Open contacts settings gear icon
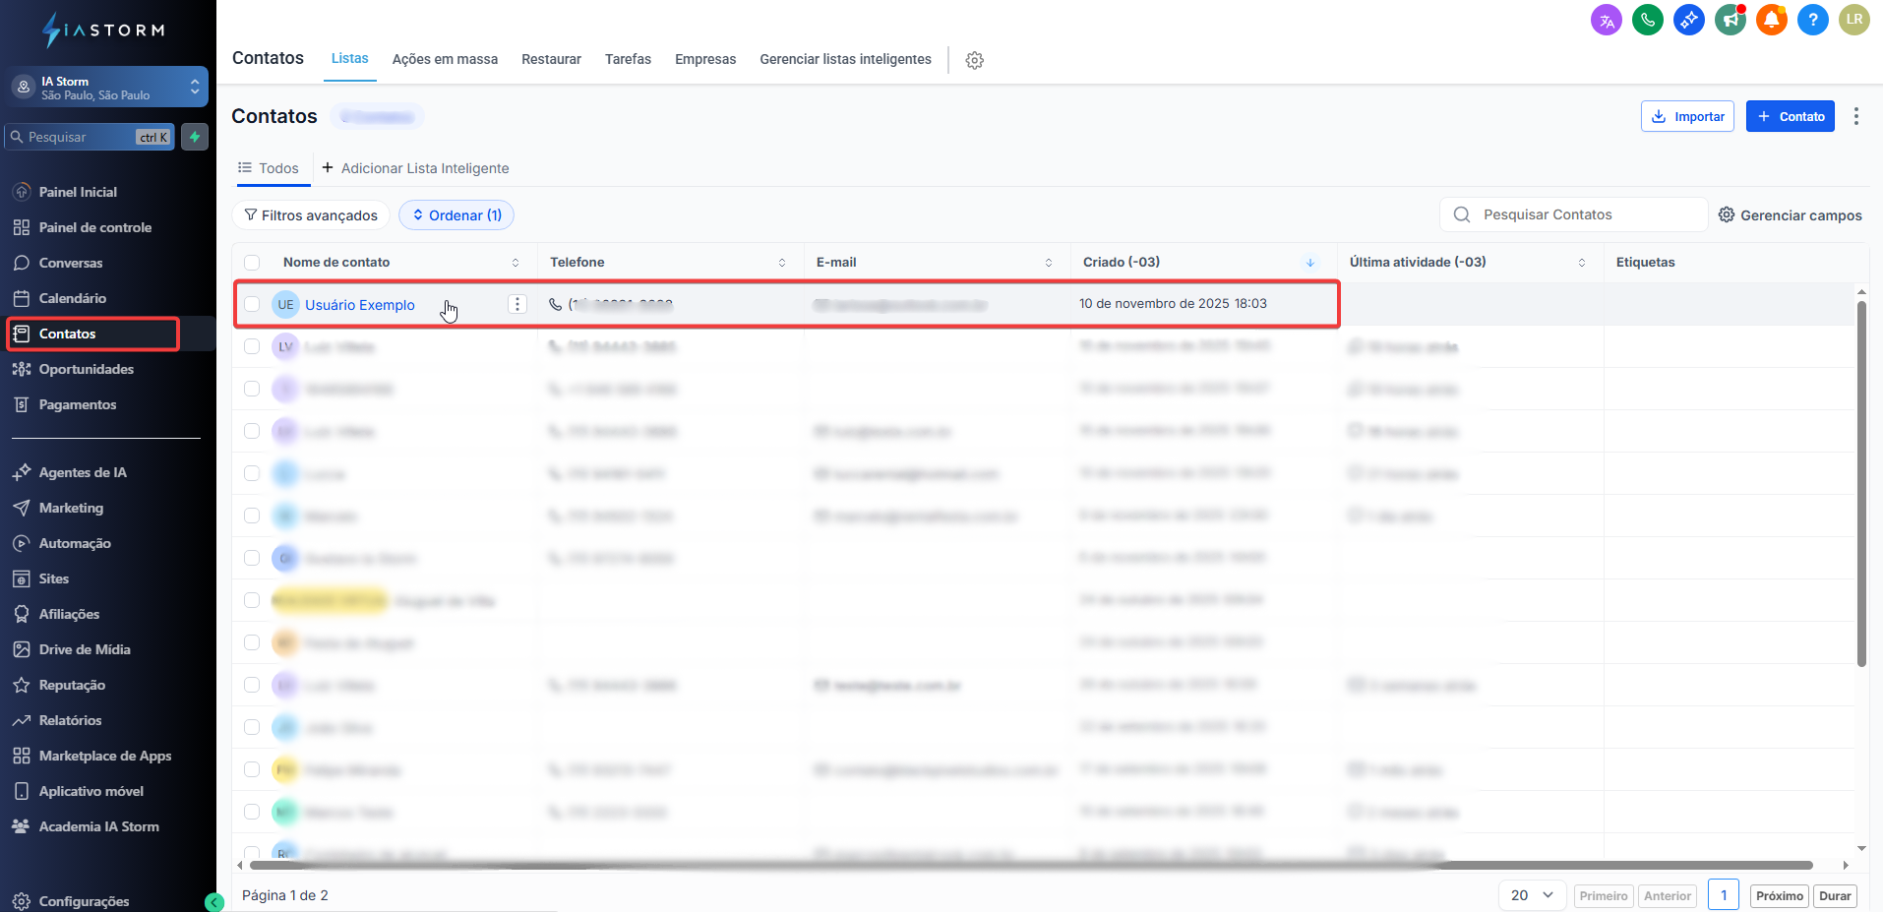 (x=974, y=60)
